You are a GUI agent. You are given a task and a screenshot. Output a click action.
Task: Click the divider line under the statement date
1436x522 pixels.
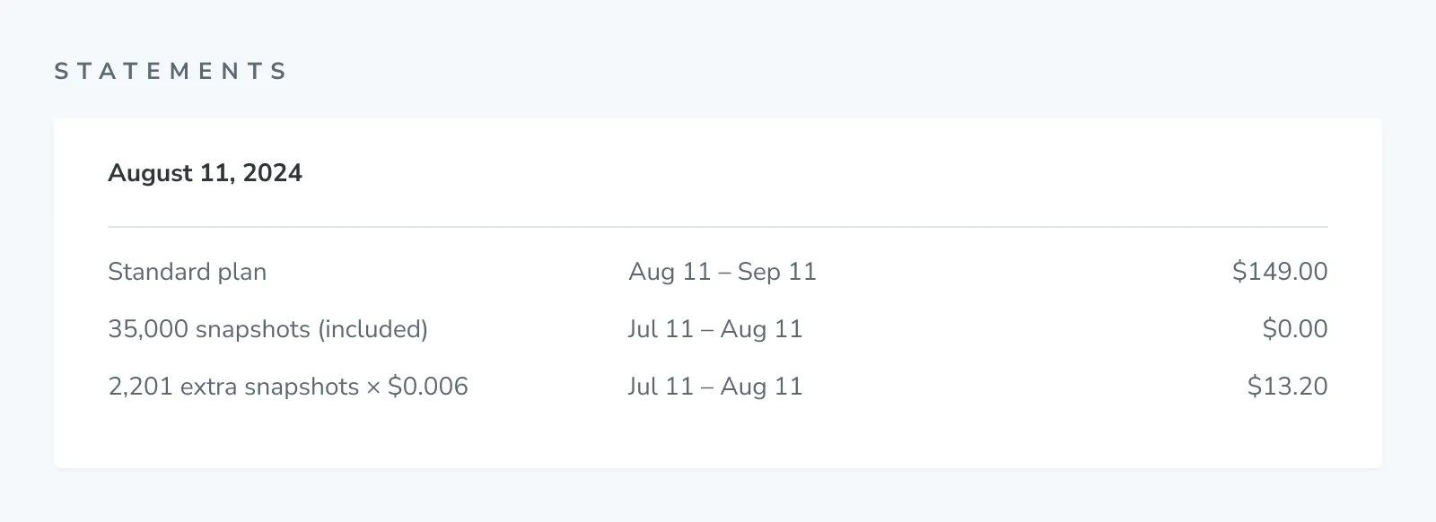point(718,227)
